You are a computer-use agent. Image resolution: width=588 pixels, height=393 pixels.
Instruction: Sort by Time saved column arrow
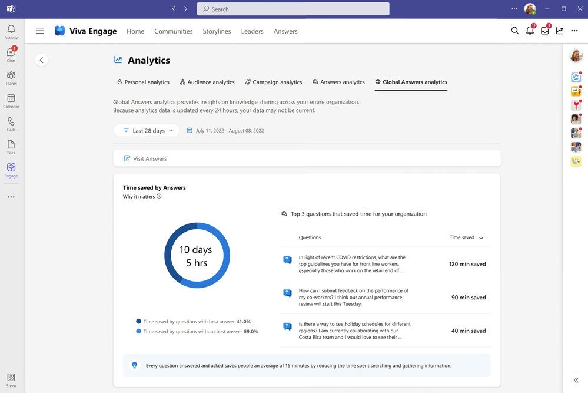coord(481,237)
